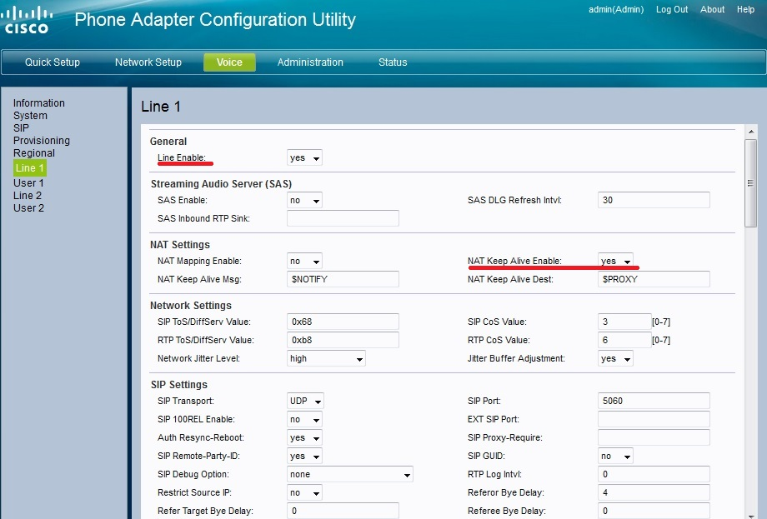
Task: Open the About link
Action: 712,9
